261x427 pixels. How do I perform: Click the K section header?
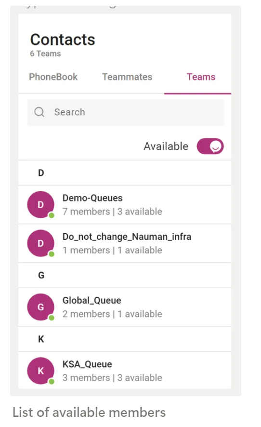pyautogui.click(x=125, y=339)
